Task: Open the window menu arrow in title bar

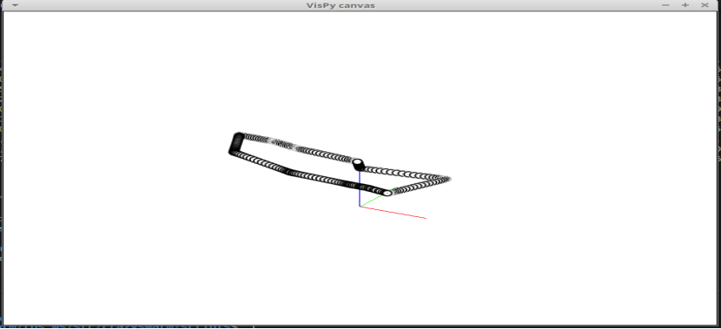Action: (x=15, y=5)
